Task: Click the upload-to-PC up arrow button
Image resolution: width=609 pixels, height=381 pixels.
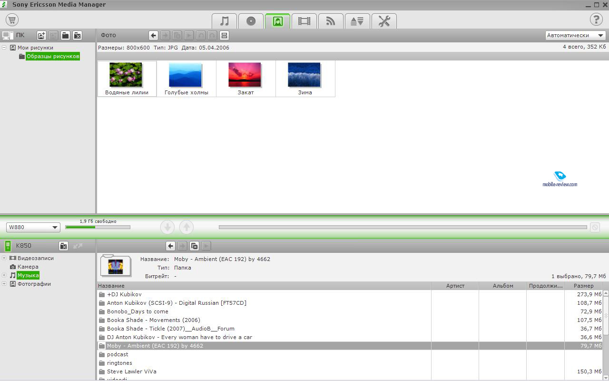Action: [187, 227]
